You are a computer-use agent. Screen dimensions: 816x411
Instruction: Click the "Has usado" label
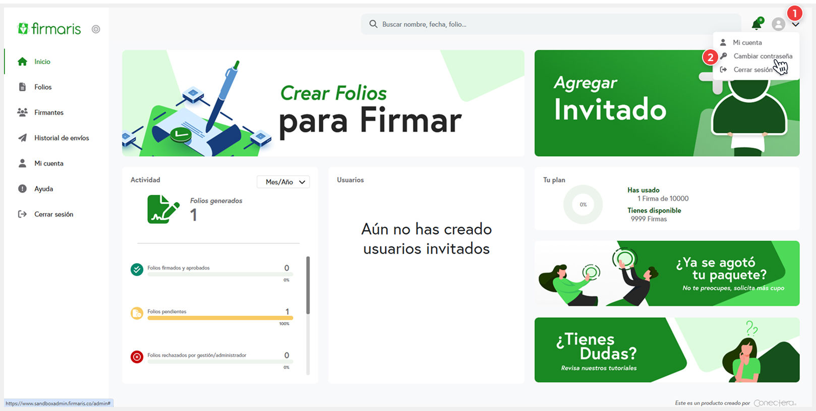coord(644,190)
